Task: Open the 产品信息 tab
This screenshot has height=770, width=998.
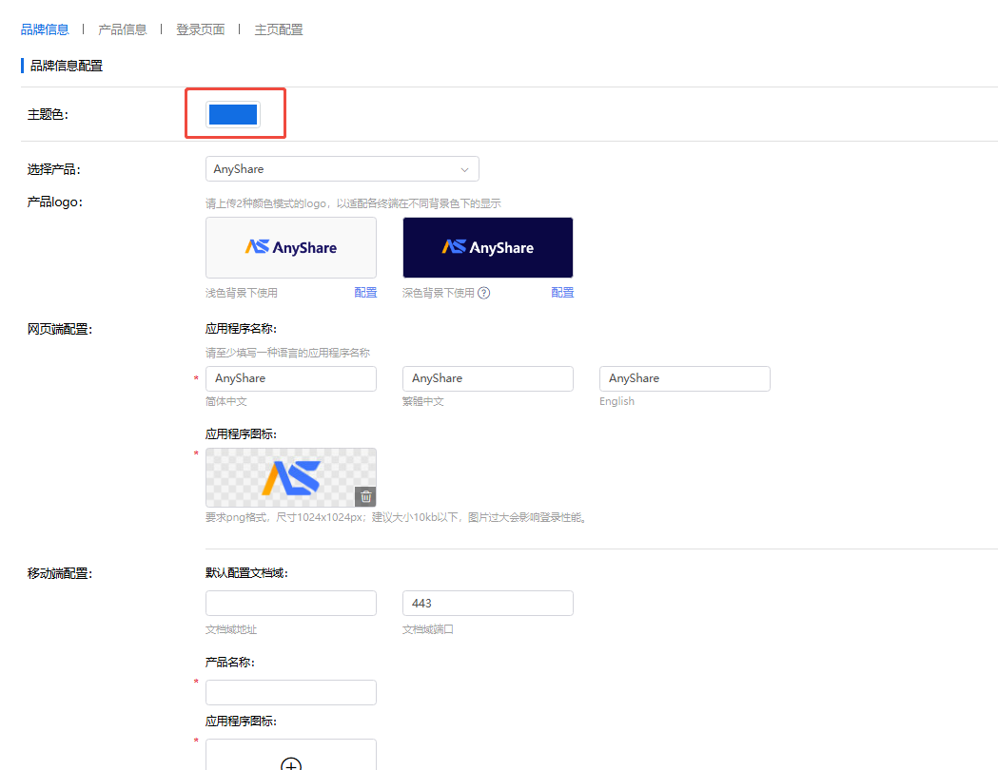Action: click(x=123, y=29)
